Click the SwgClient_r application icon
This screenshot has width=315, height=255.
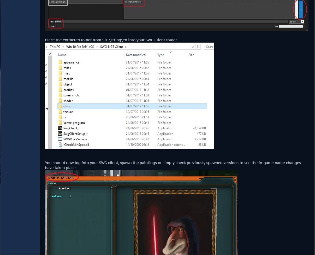click(x=60, y=128)
